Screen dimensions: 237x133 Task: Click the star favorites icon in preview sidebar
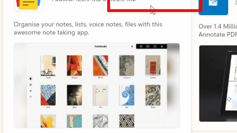click(x=31, y=91)
